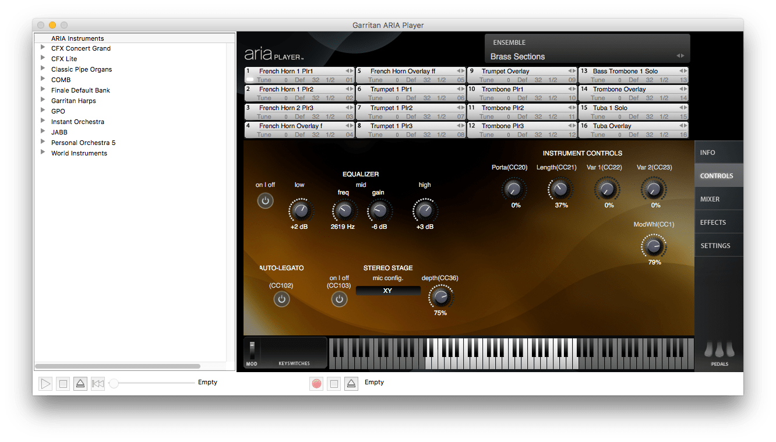Expand the Finale Default Bank node
776x442 pixels.
pos(43,90)
